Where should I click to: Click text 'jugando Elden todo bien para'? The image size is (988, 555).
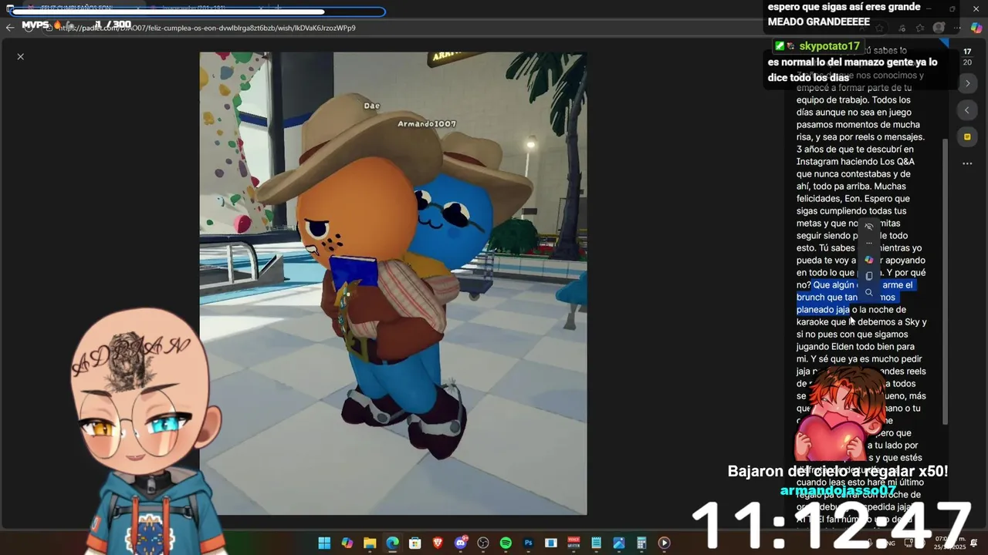855,347
